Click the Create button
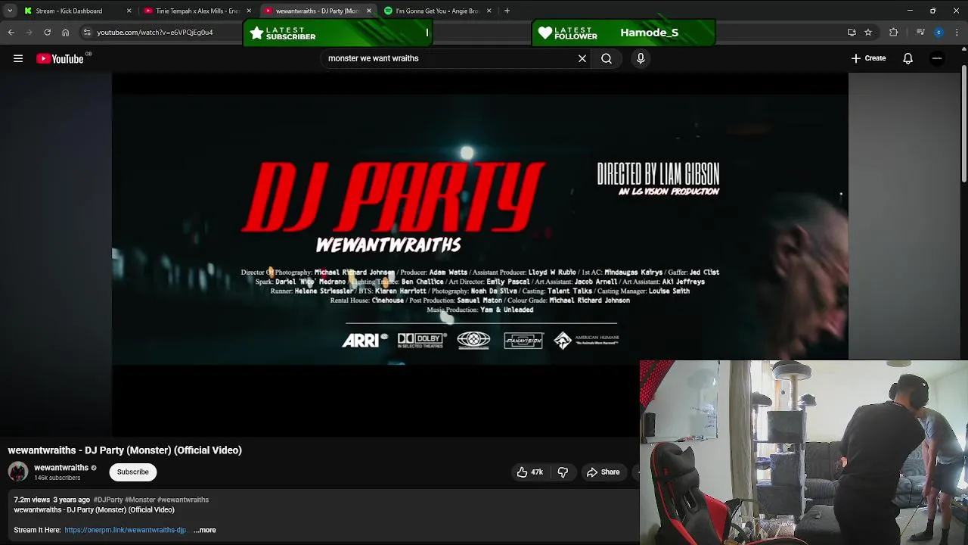This screenshot has height=545, width=968. [x=868, y=58]
